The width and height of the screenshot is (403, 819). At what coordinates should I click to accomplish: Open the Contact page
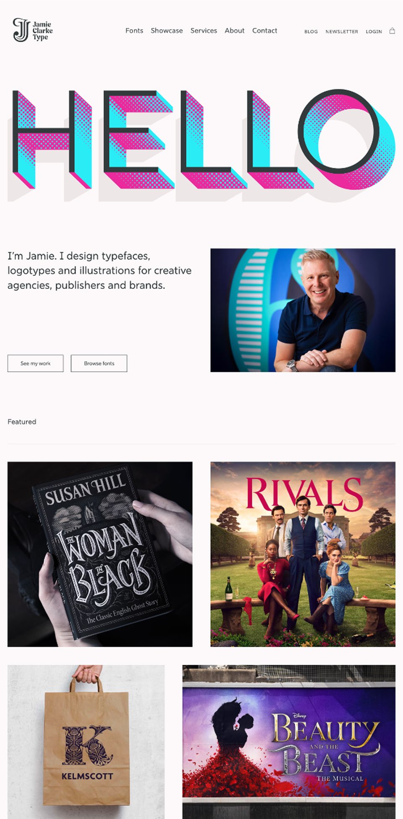pos(264,31)
